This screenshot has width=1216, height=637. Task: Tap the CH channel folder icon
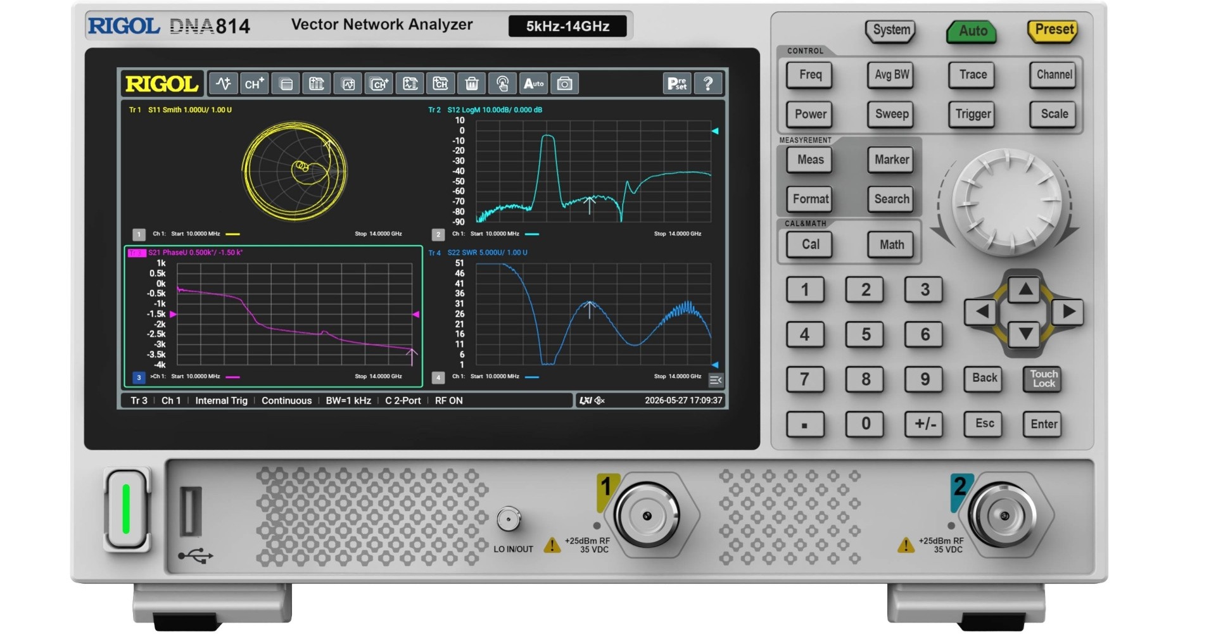[x=441, y=84]
